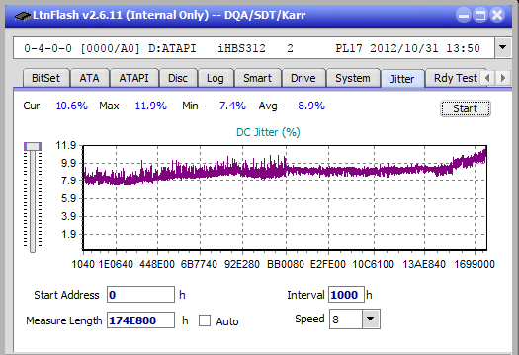Open the ATAPI tab
The width and height of the screenshot is (519, 355).
tap(133, 78)
